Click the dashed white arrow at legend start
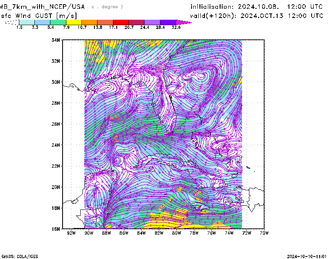 12,22
